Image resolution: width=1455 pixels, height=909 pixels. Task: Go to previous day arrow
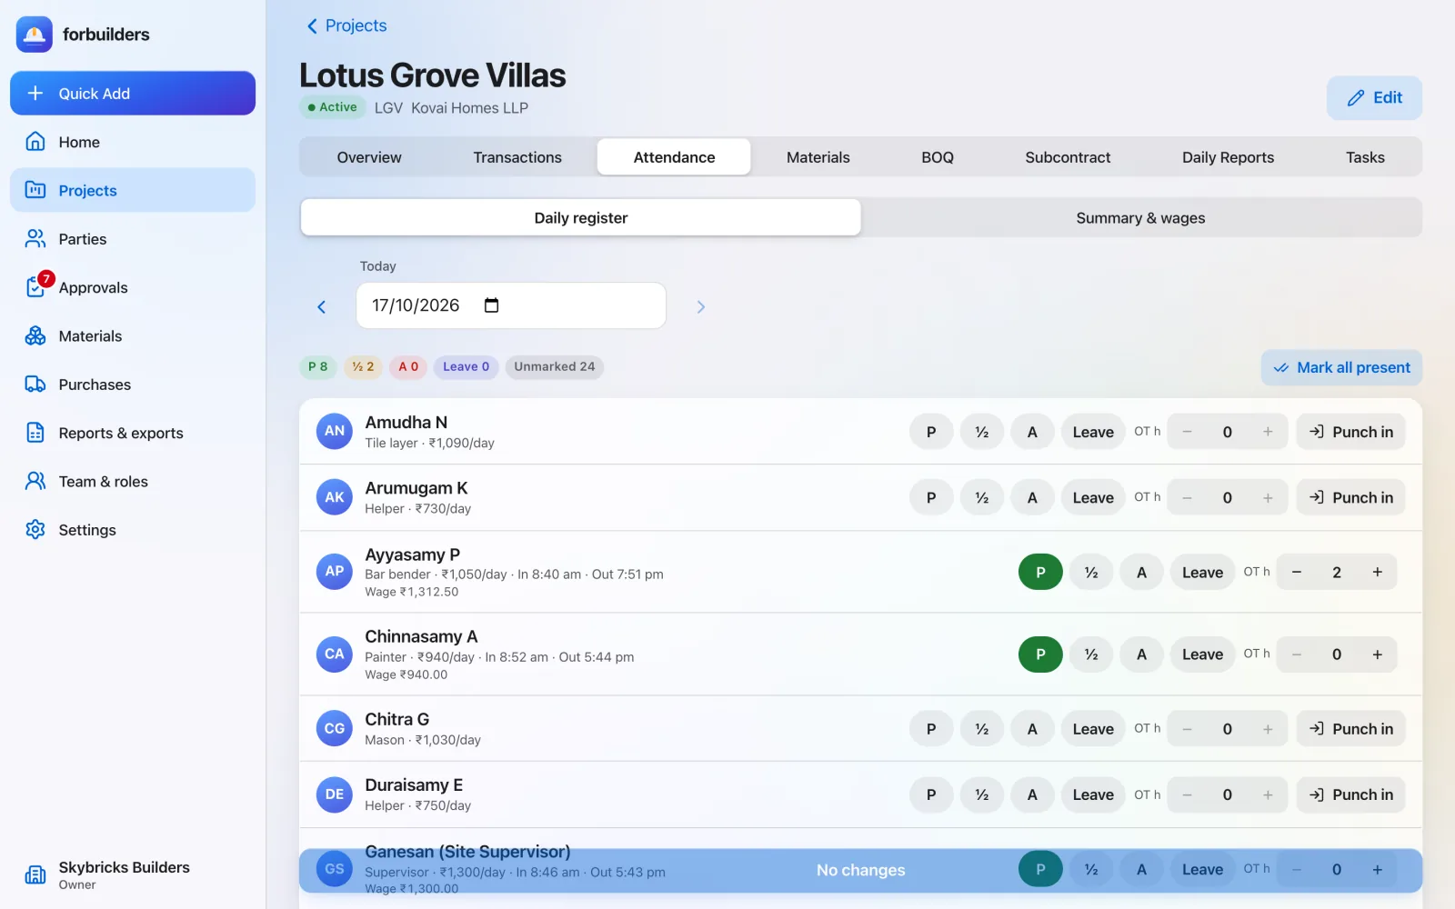(321, 307)
